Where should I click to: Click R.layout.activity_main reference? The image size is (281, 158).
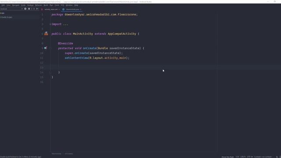(108, 58)
